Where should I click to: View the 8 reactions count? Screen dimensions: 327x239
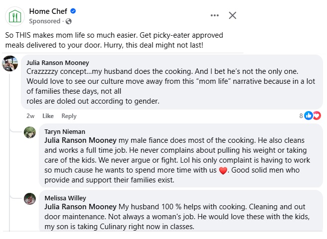(x=301, y=116)
